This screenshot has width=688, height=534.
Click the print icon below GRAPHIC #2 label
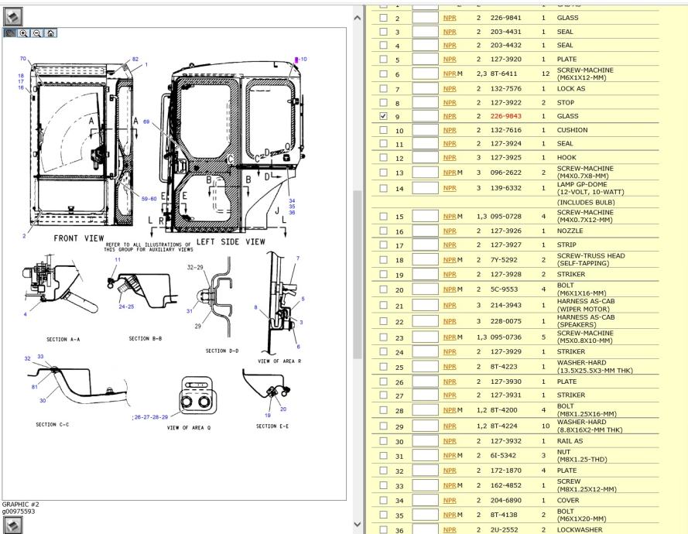[x=12, y=525]
